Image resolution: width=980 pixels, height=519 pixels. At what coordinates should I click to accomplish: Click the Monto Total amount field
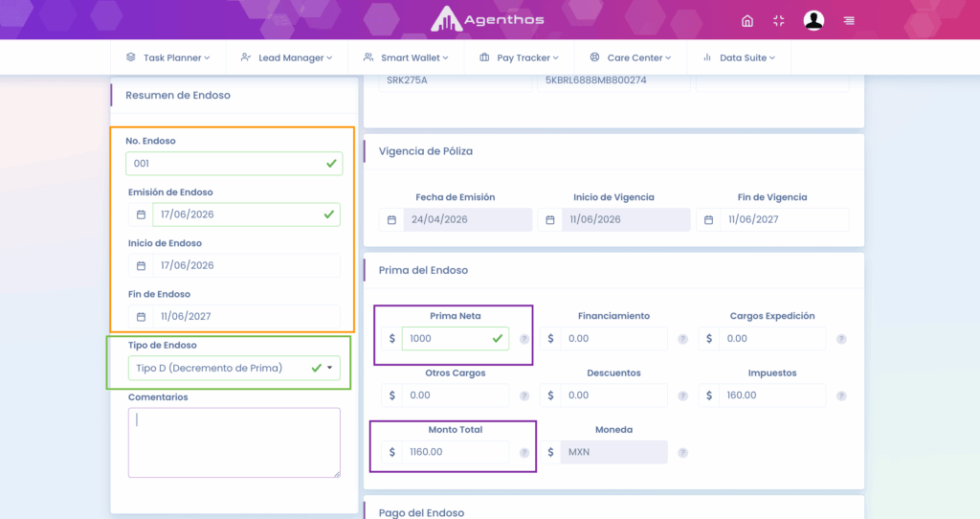456,452
